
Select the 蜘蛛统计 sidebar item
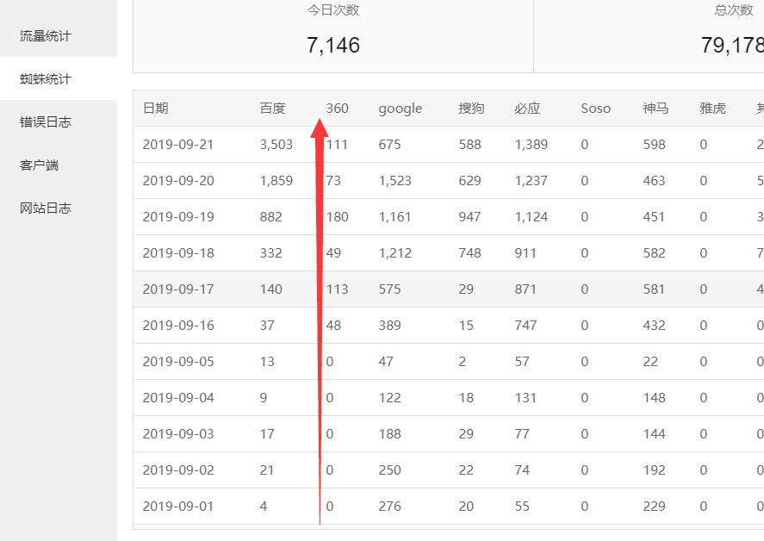[46, 79]
